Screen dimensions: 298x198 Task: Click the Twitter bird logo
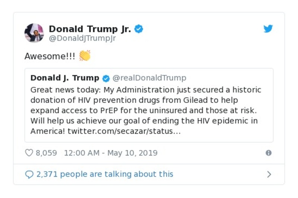point(268,29)
